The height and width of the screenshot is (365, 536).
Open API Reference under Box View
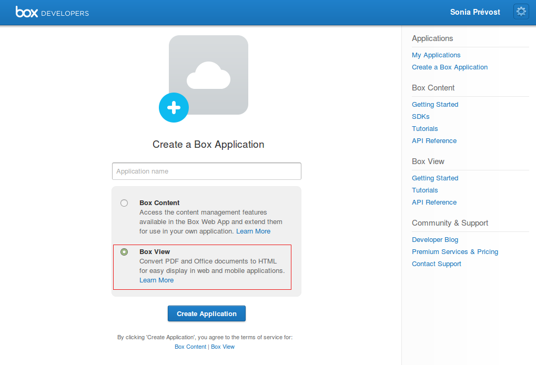pyautogui.click(x=434, y=202)
